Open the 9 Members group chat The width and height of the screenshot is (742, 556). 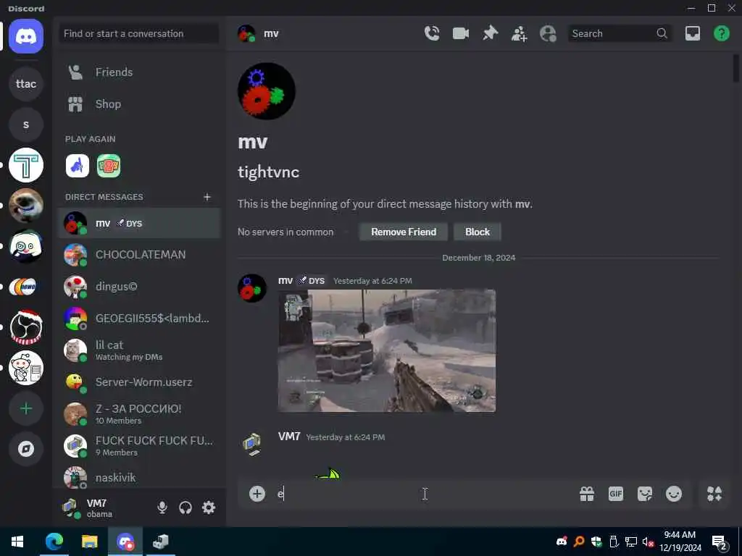(139, 445)
